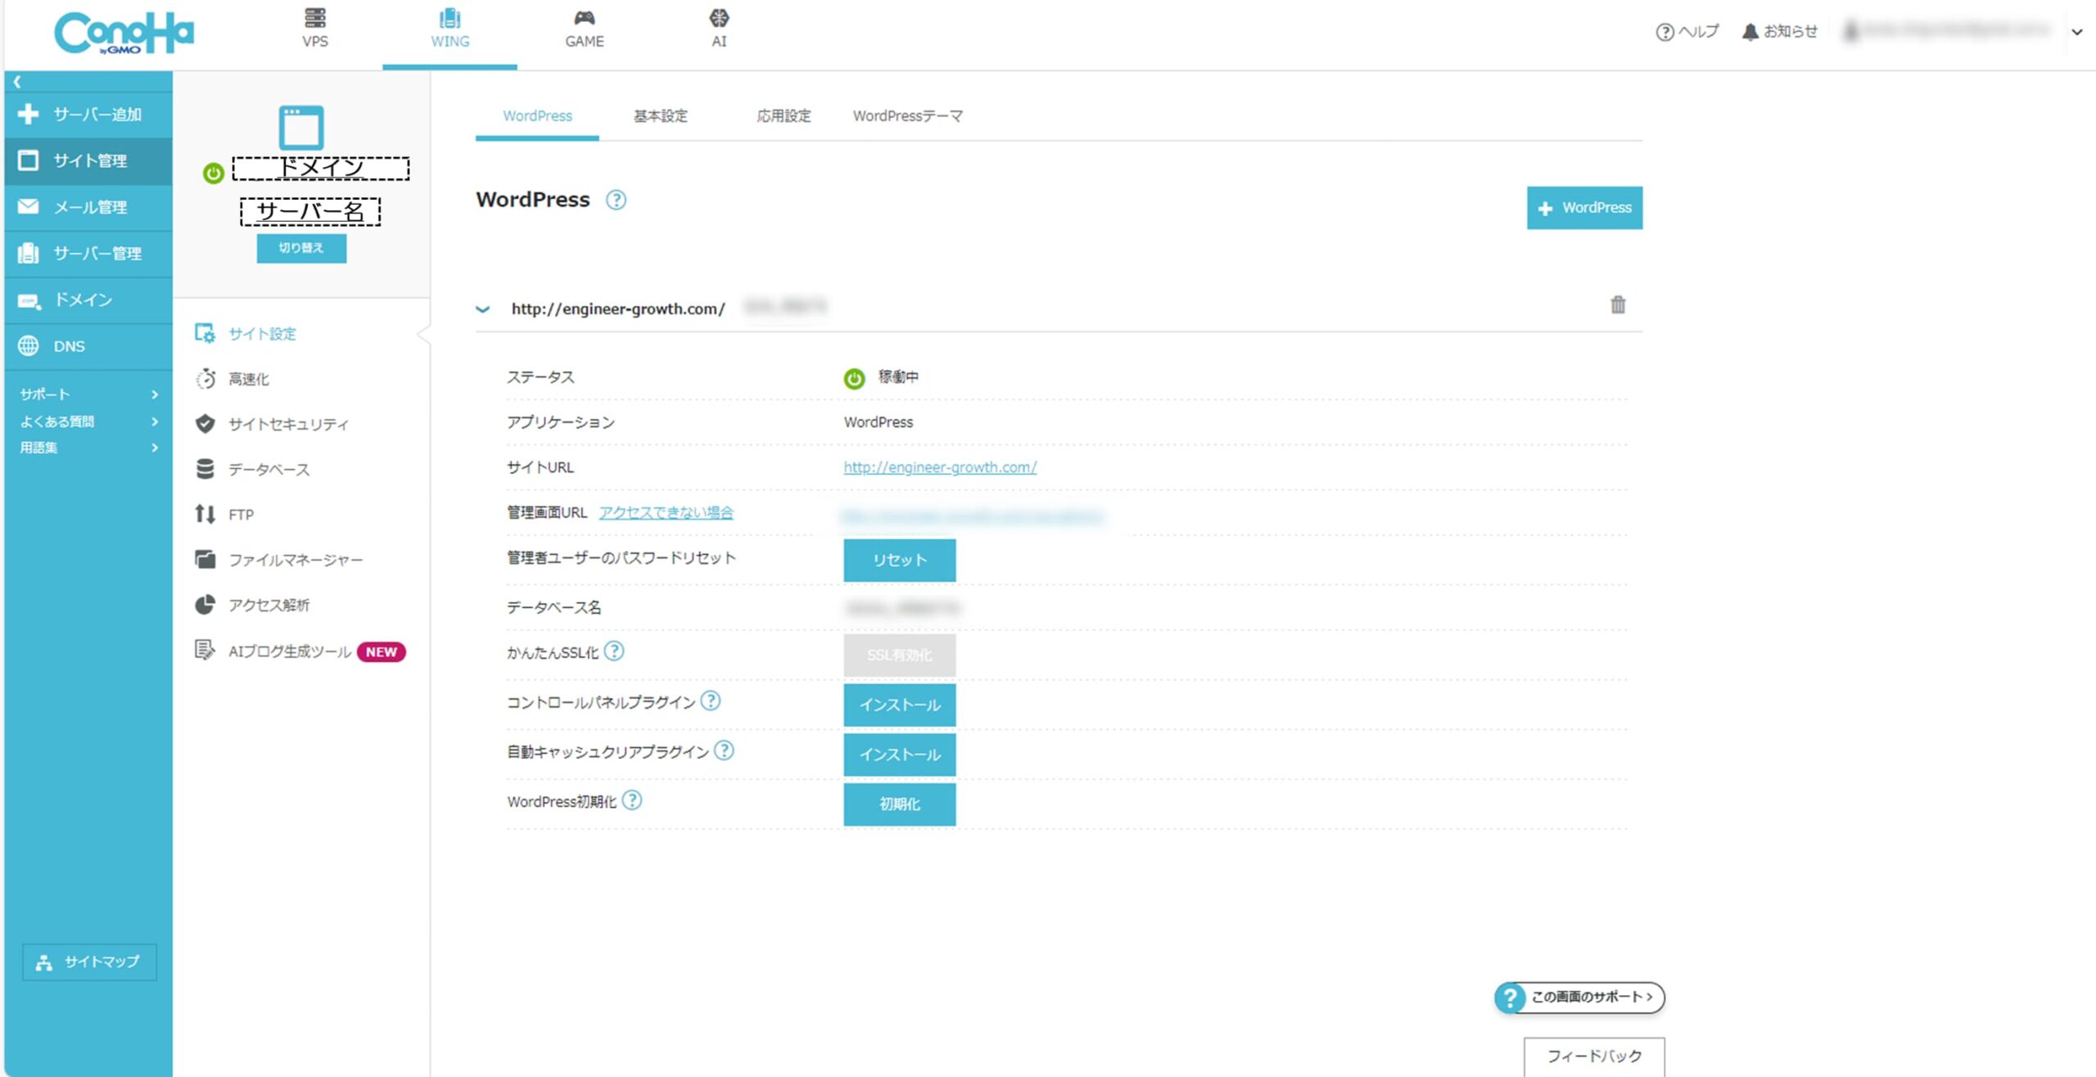Open ドメイン in the sidebar

[x=88, y=300]
